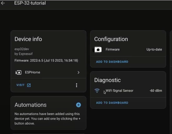Image resolution: width=172 pixels, height=134 pixels.
Task: Click the esp32dev model text
Action: [x=22, y=49]
